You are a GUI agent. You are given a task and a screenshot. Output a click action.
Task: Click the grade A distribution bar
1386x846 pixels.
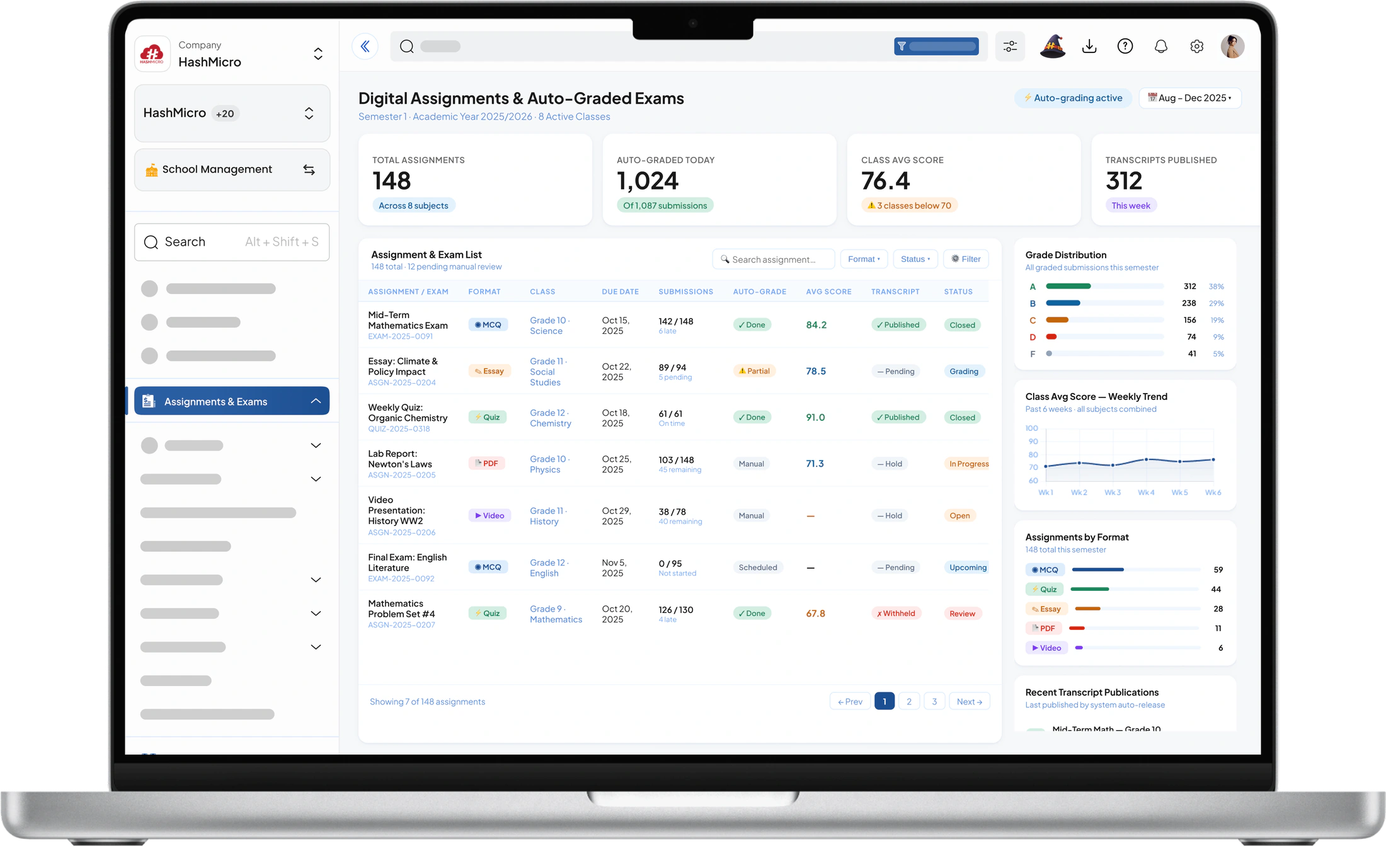(1104, 287)
